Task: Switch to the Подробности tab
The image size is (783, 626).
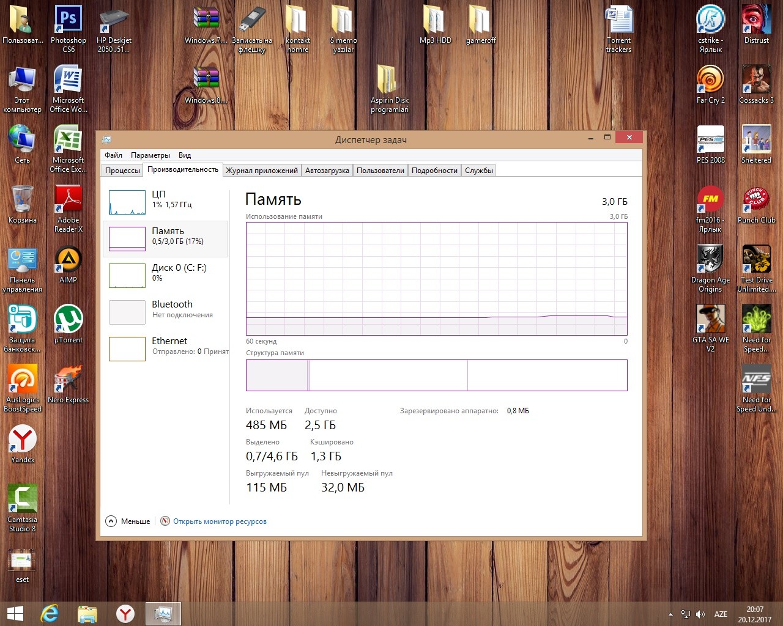Action: click(434, 171)
